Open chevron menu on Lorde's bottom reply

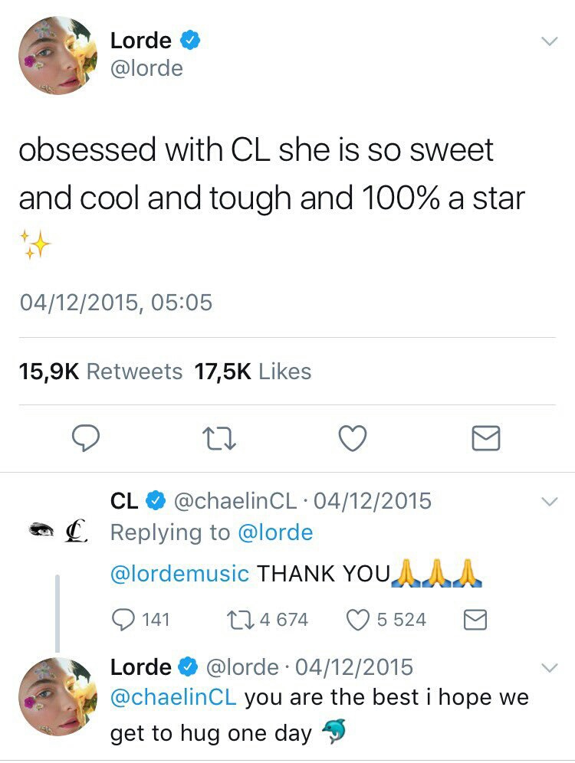click(x=549, y=668)
